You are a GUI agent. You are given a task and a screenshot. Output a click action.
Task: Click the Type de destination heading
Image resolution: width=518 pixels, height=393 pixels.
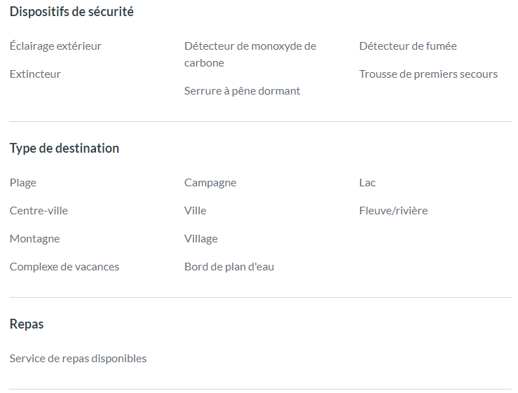(64, 149)
